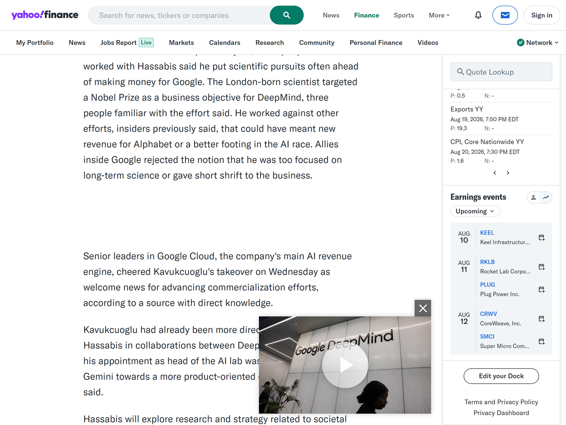Click the Rocket Lab Corpo... company name
This screenshot has height=425, width=566.
[505, 272]
